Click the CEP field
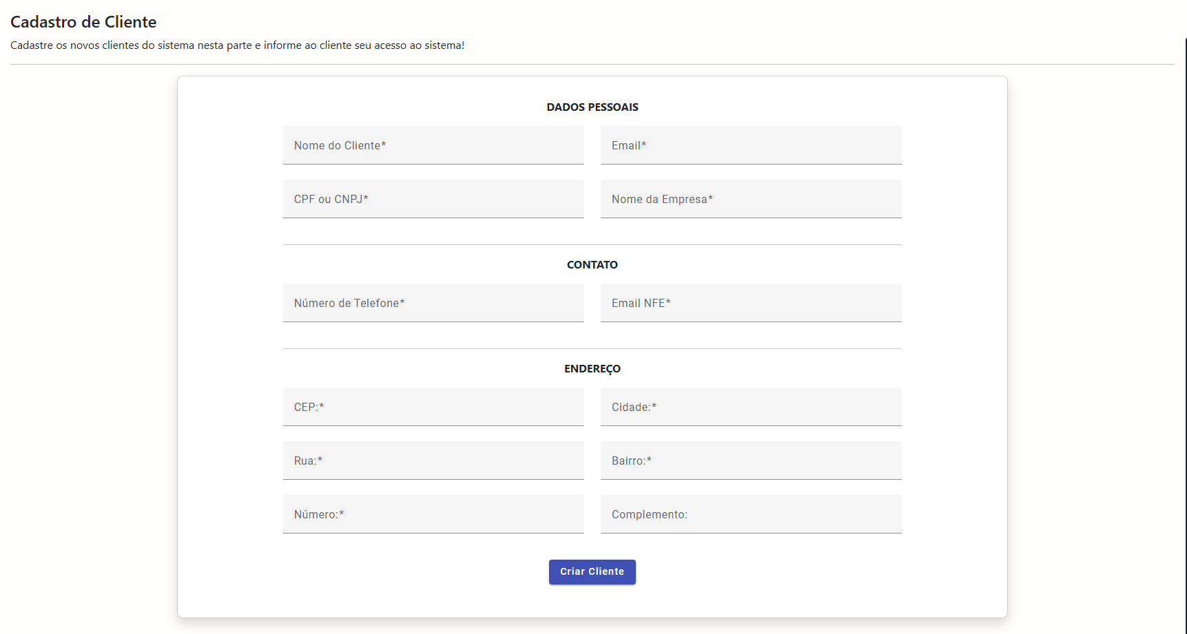The width and height of the screenshot is (1187, 634). point(433,407)
